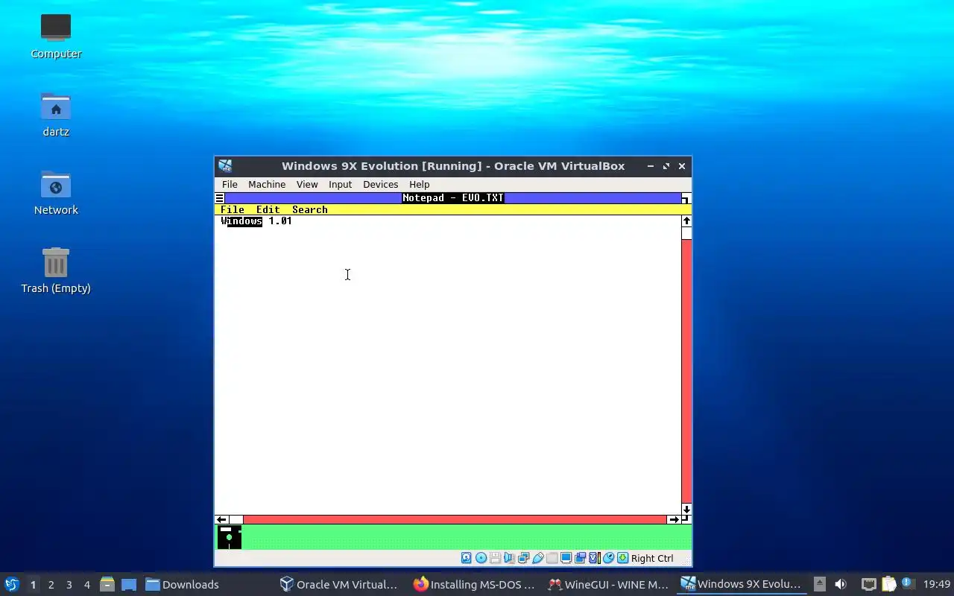The width and height of the screenshot is (954, 596).
Task: Click the Notepad vertical scroll up arrow
Action: tap(686, 221)
